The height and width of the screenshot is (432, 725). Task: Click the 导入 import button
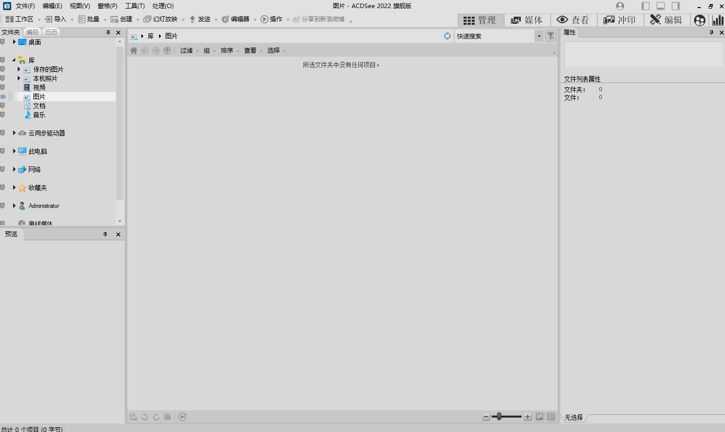pos(56,19)
